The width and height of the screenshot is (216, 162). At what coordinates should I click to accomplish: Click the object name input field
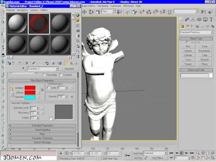pyautogui.click(x=194, y=76)
